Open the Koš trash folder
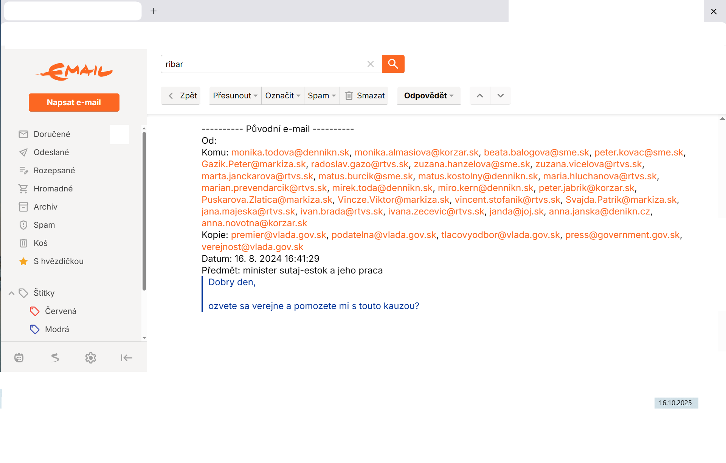Image resolution: width=726 pixels, height=463 pixels. tap(40, 243)
